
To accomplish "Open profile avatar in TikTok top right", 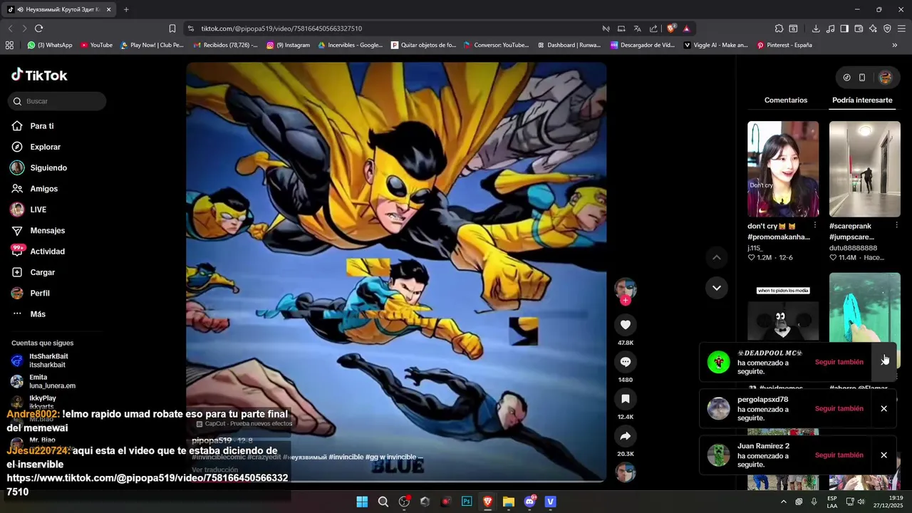I will pos(885,78).
